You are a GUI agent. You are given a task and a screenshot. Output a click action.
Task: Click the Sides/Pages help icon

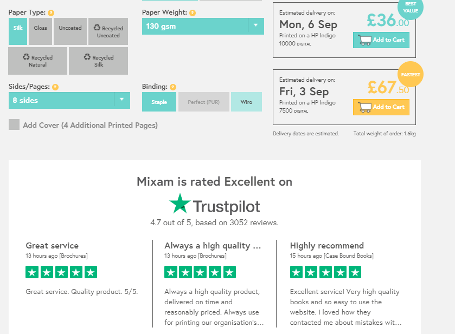(x=55, y=87)
